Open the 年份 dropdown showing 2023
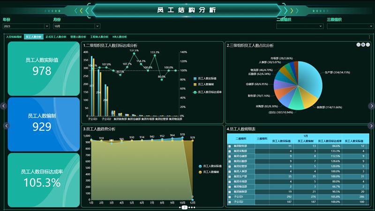375x211 pixels. pyautogui.click(x=26, y=26)
